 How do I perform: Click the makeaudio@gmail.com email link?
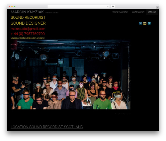[28, 29]
